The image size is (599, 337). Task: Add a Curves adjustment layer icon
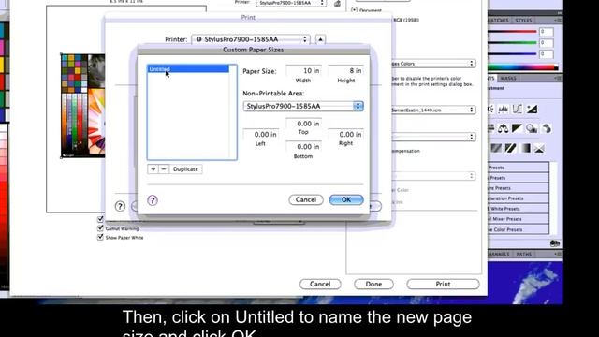(518, 110)
